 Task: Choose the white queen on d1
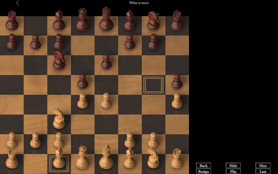[82, 157]
